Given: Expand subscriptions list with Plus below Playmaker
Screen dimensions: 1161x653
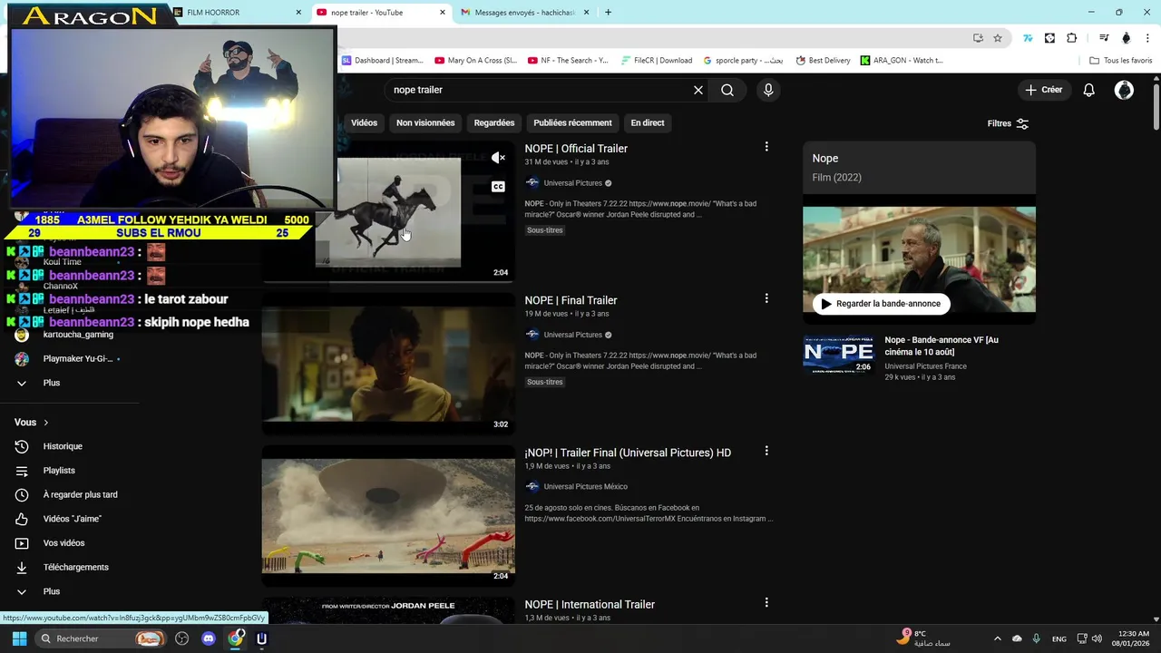Looking at the screenshot, I should click(x=51, y=383).
